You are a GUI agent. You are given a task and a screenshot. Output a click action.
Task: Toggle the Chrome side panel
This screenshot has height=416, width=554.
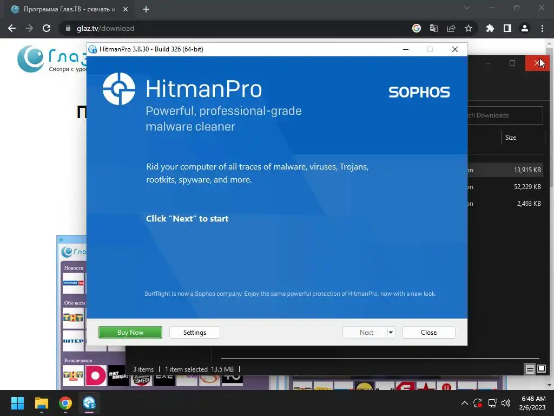click(507, 28)
